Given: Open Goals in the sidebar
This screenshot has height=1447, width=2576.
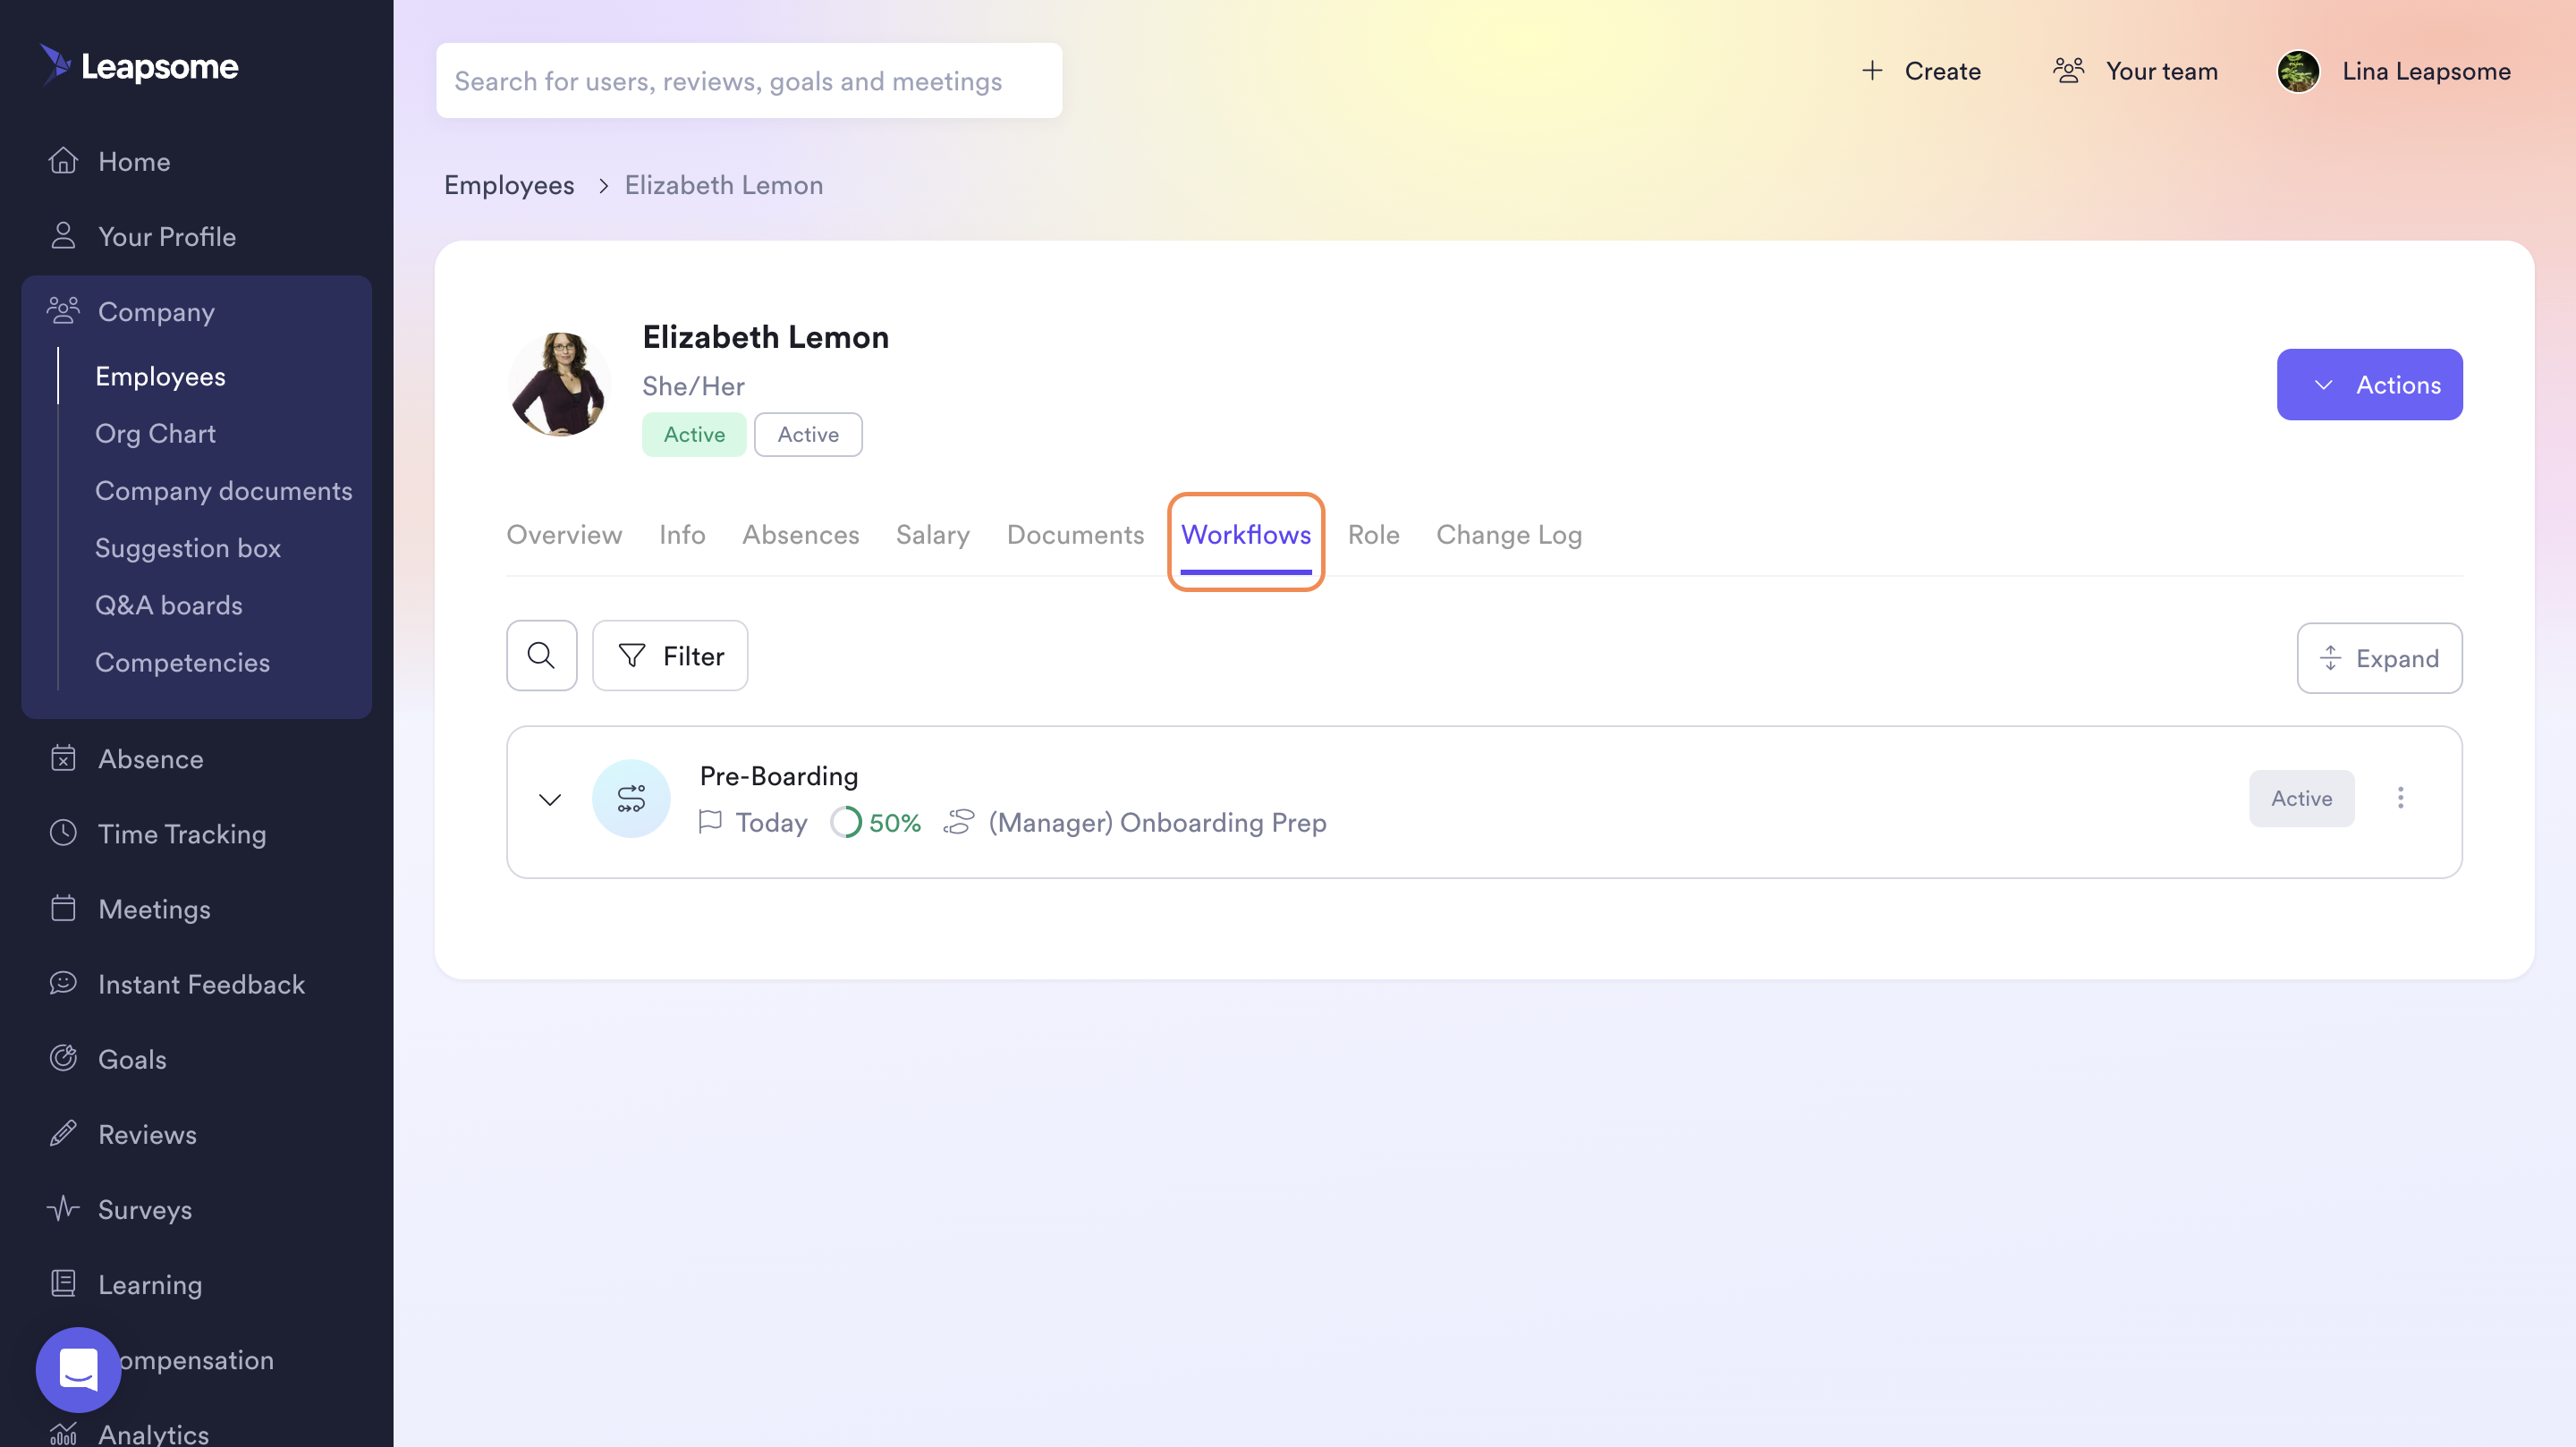Looking at the screenshot, I should (107, 1059).
